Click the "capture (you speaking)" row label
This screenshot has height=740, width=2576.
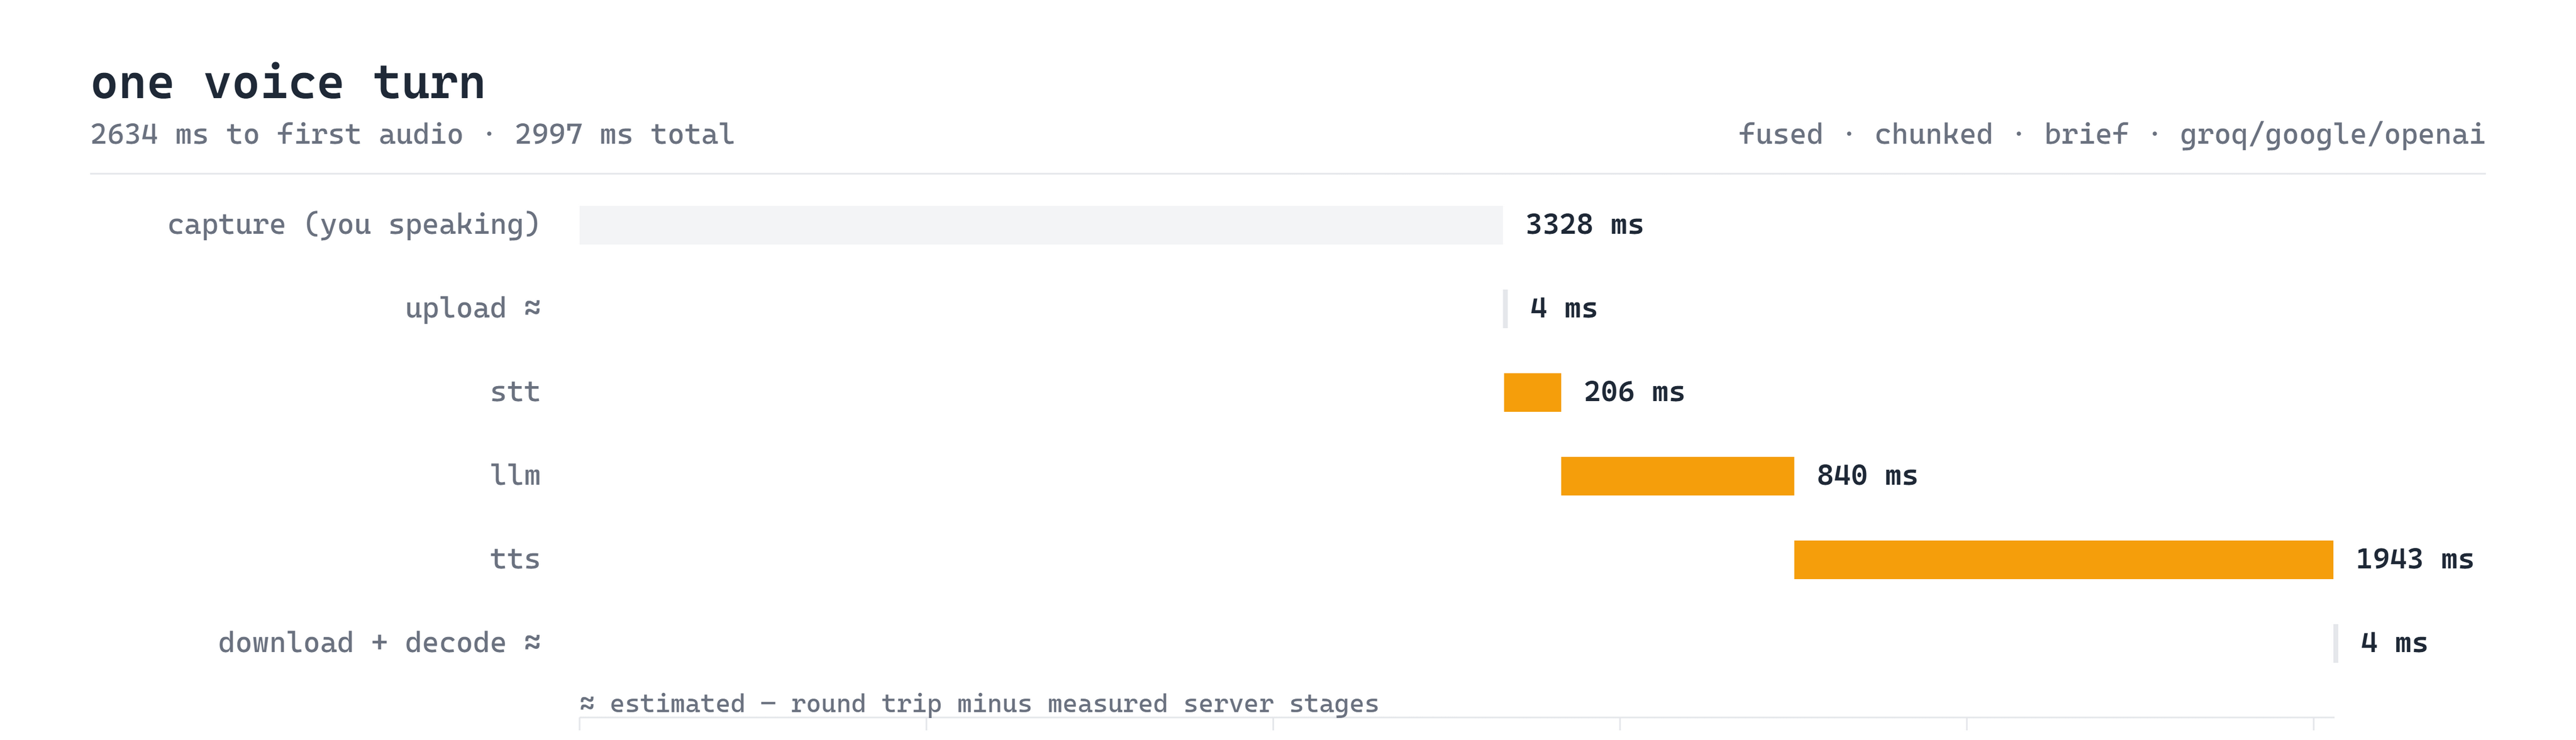[x=354, y=225]
